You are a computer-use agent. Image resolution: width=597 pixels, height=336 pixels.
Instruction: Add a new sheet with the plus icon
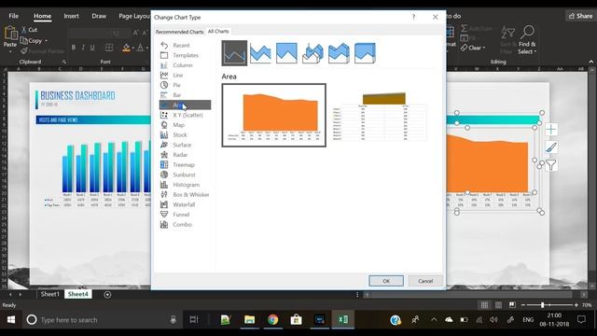pyautogui.click(x=107, y=295)
